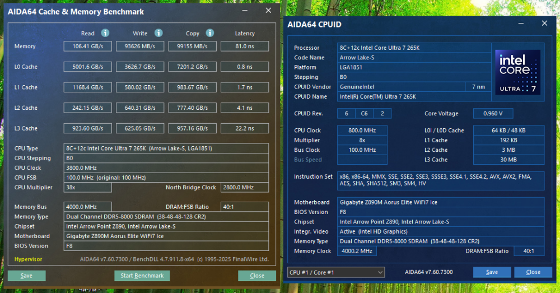560x293 pixels.
Task: Click the Read column info icon
Action: pos(105,33)
